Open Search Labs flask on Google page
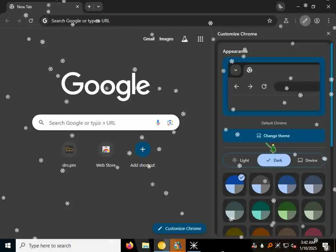The height and width of the screenshot is (252, 336). coord(184,39)
